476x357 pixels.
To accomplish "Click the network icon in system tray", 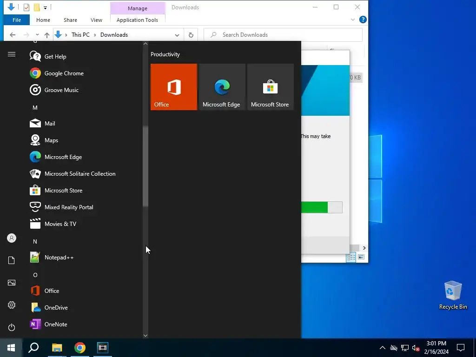I will pos(405,348).
